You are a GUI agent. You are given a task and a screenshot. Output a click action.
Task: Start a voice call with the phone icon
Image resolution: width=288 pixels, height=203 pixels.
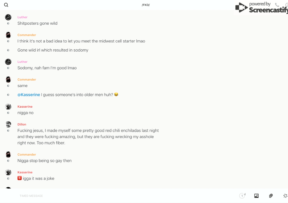277,5
